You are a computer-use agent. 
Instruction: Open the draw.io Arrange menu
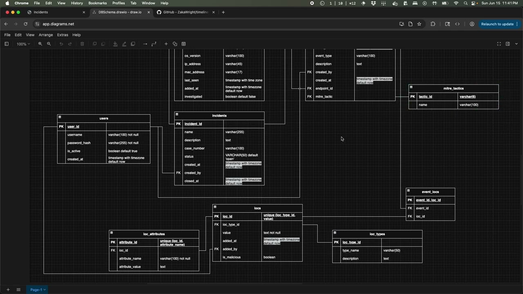[46, 35]
